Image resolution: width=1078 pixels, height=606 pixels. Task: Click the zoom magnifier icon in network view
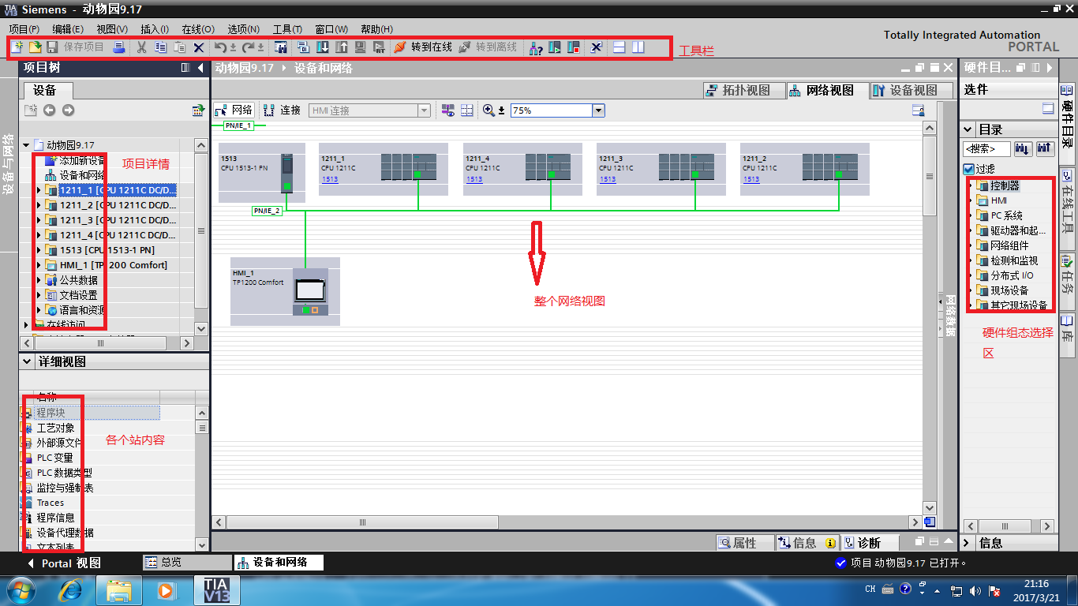(x=488, y=110)
